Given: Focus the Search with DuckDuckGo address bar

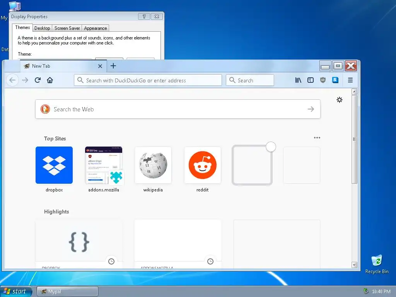Looking at the screenshot, I should click(x=148, y=80).
